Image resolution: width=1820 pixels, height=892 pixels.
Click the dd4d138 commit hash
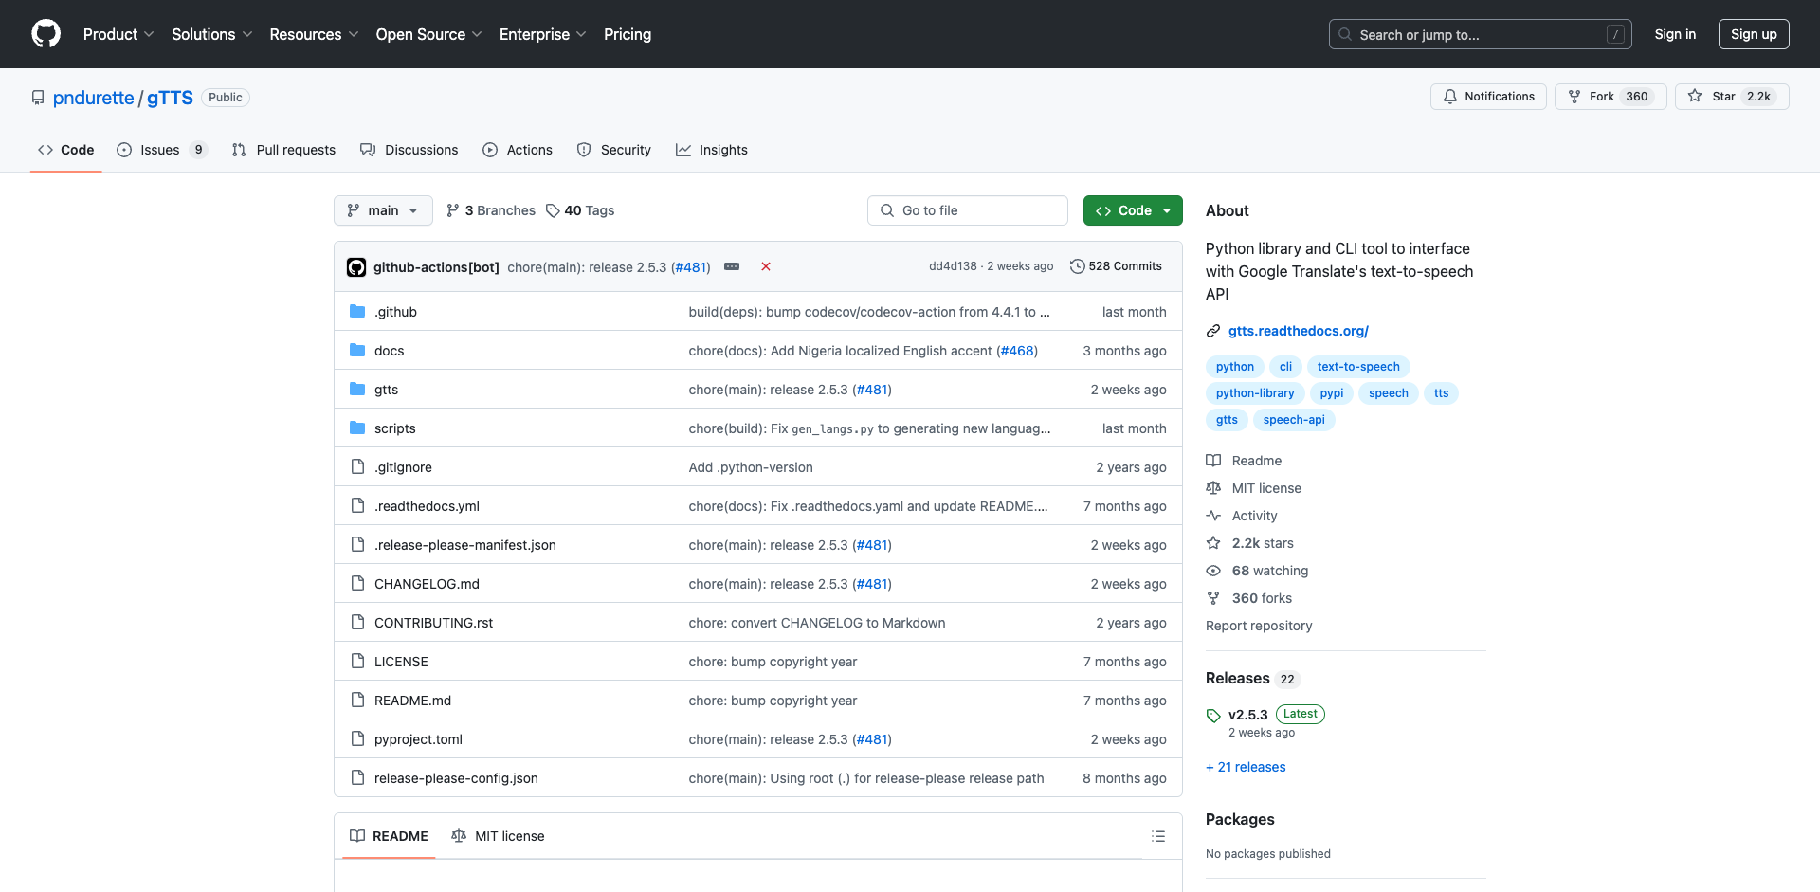pos(953,266)
